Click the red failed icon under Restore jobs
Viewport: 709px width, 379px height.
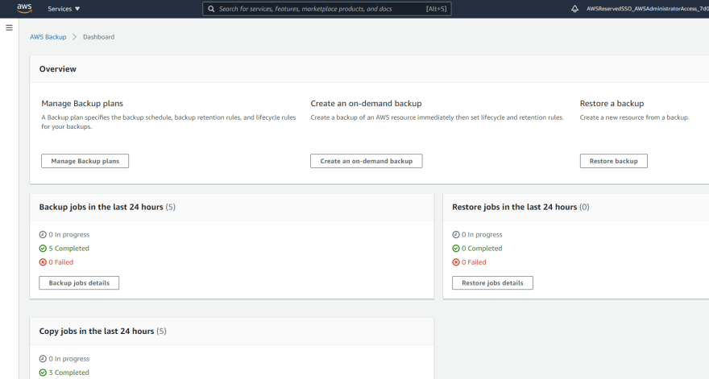click(x=456, y=262)
